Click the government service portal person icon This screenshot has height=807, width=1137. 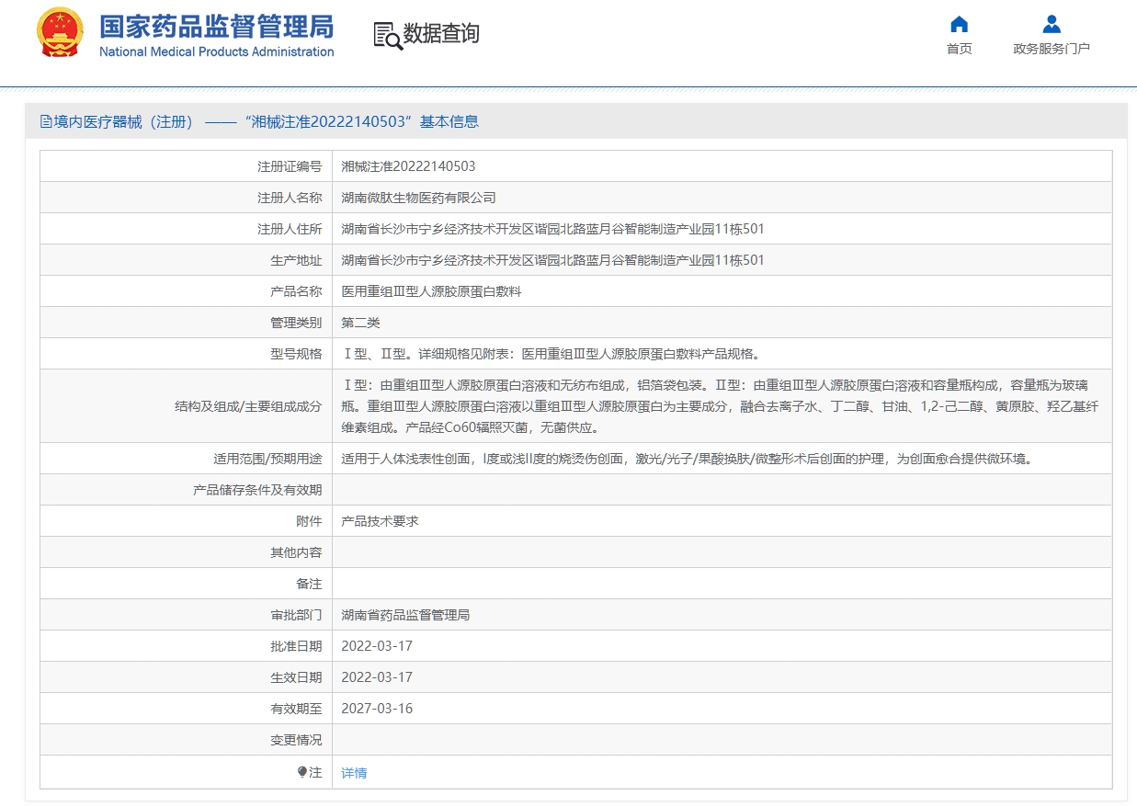coord(1052,24)
